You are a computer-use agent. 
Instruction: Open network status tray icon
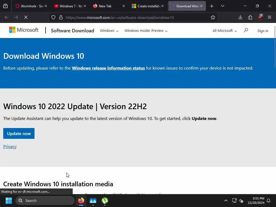(234, 201)
